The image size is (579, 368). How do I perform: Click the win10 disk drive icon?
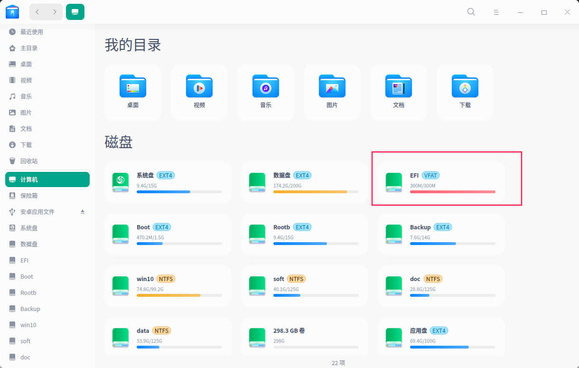pos(121,286)
